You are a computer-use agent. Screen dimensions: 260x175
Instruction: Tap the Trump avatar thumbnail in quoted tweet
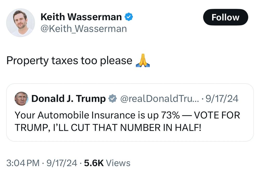point(21,98)
